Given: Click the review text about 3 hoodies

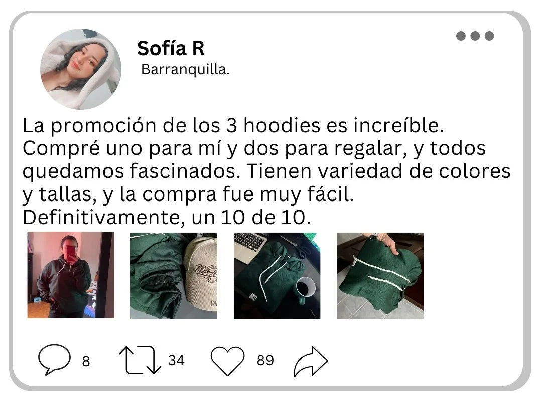Looking at the screenshot, I should pos(266,171).
